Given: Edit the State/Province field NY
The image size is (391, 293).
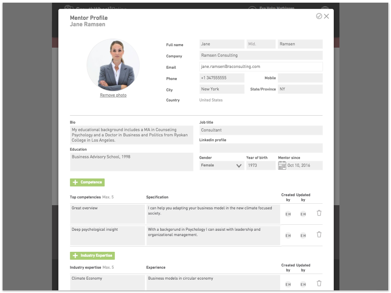Looking at the screenshot, I should coord(300,89).
